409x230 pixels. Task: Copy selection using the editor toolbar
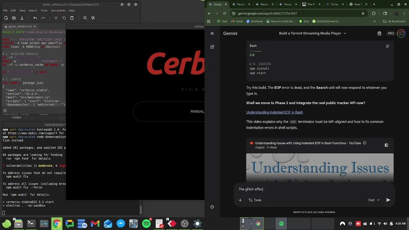[x=64, y=18]
